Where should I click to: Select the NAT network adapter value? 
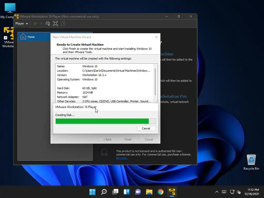85,97
